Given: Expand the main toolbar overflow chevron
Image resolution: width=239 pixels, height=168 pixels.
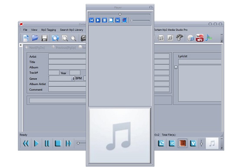Looking at the screenshot, I should click(x=222, y=38).
